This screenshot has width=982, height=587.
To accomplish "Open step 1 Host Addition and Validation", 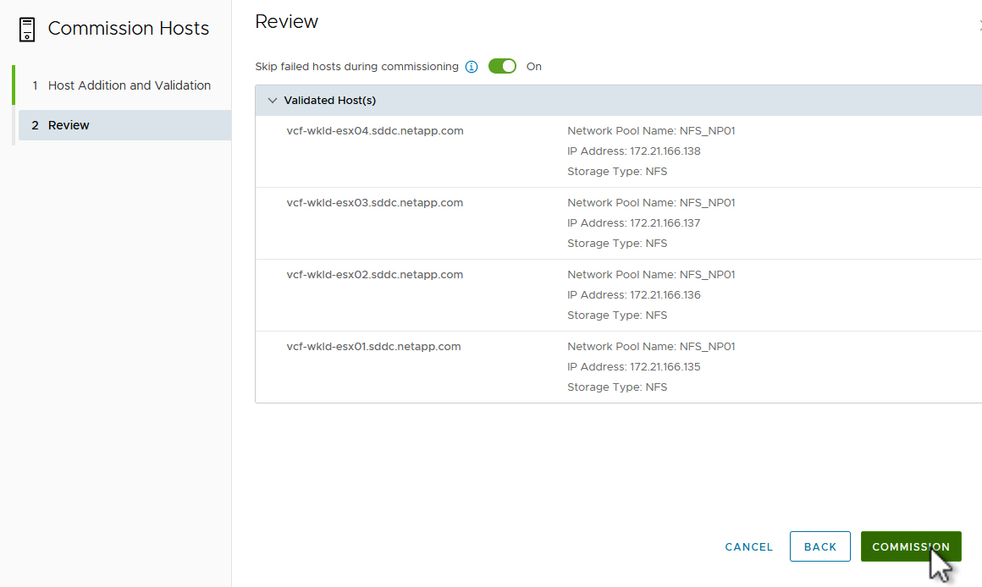I will [x=129, y=85].
